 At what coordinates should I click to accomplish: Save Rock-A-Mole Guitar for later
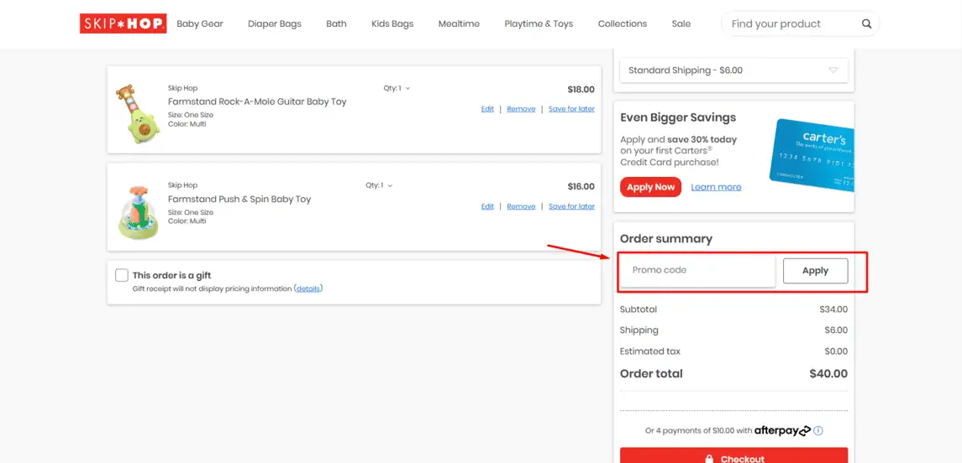coord(571,109)
